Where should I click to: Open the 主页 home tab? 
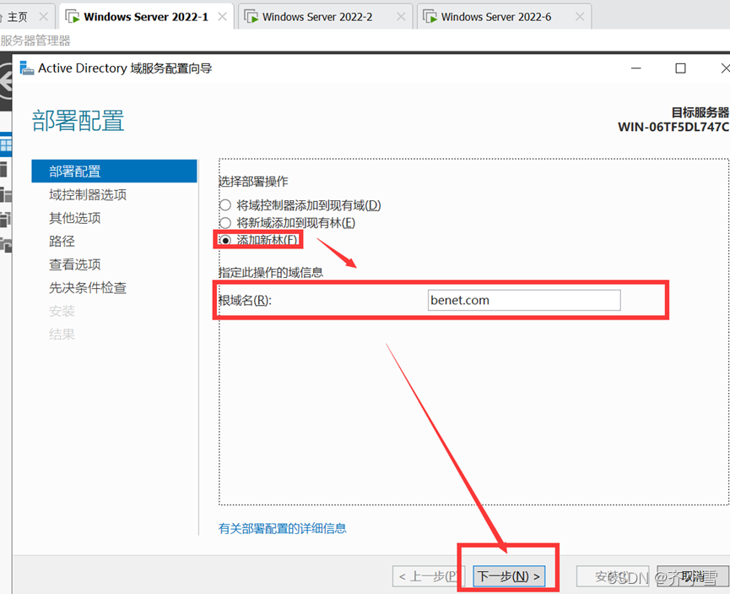17,17
